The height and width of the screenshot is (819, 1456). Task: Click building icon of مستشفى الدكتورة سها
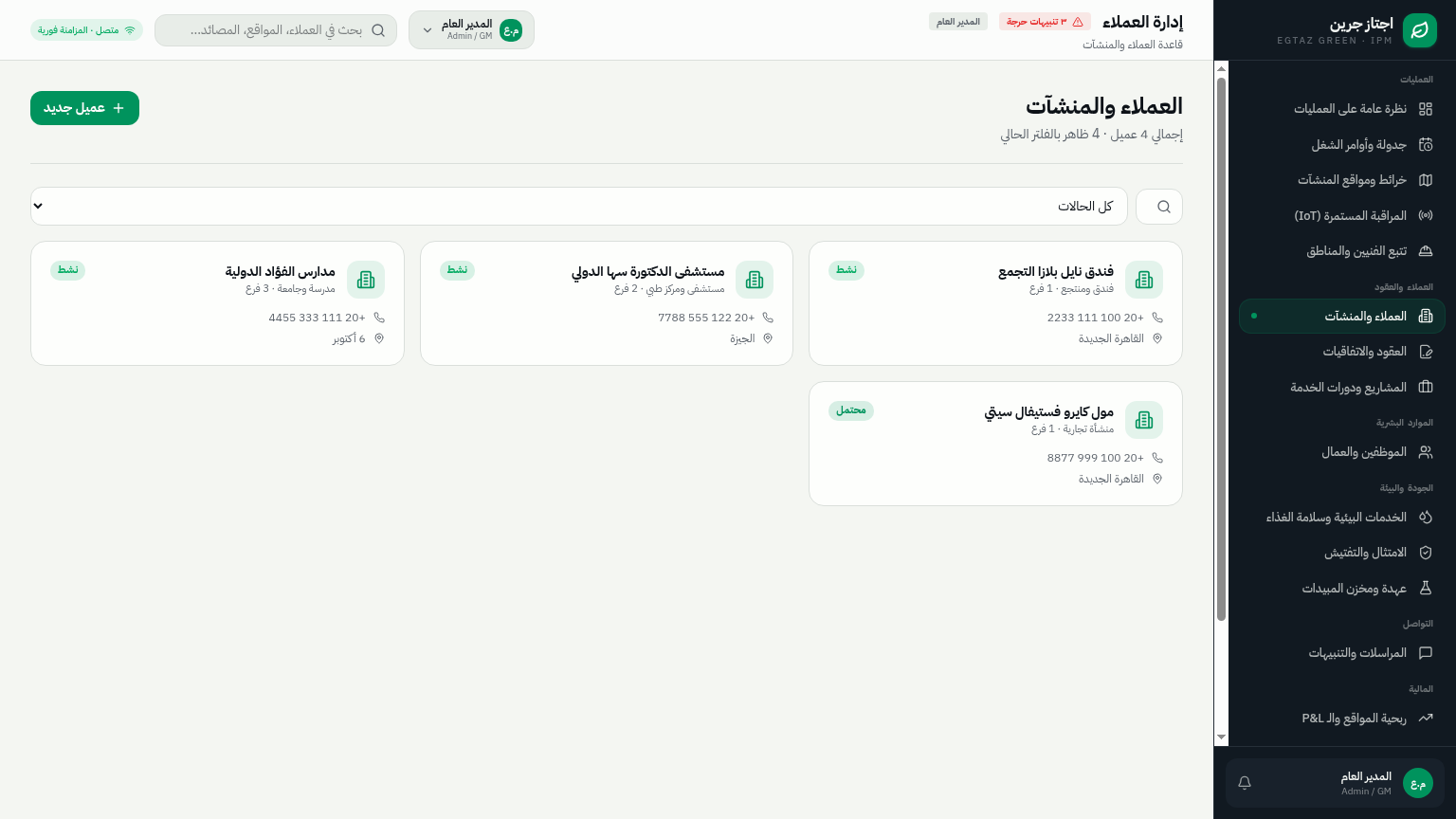click(755, 280)
